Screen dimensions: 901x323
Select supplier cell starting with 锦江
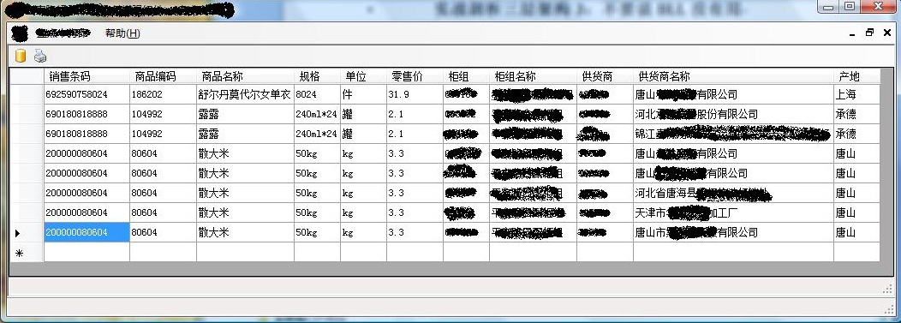point(733,134)
